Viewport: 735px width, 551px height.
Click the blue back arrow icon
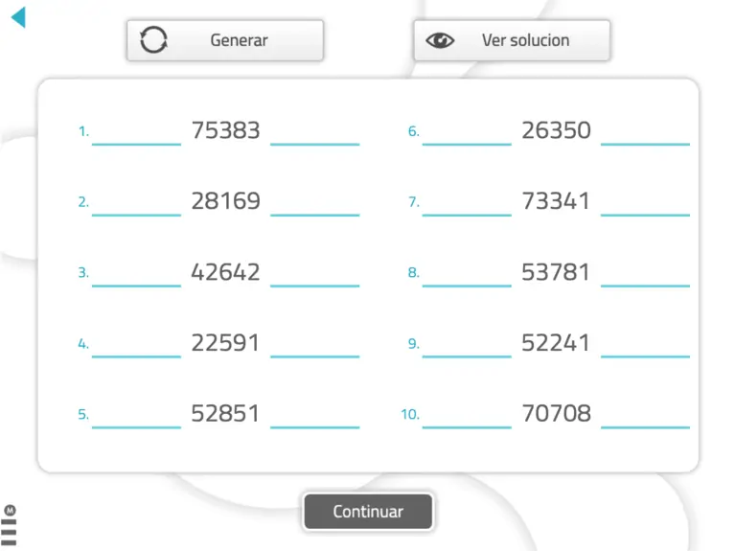click(18, 17)
